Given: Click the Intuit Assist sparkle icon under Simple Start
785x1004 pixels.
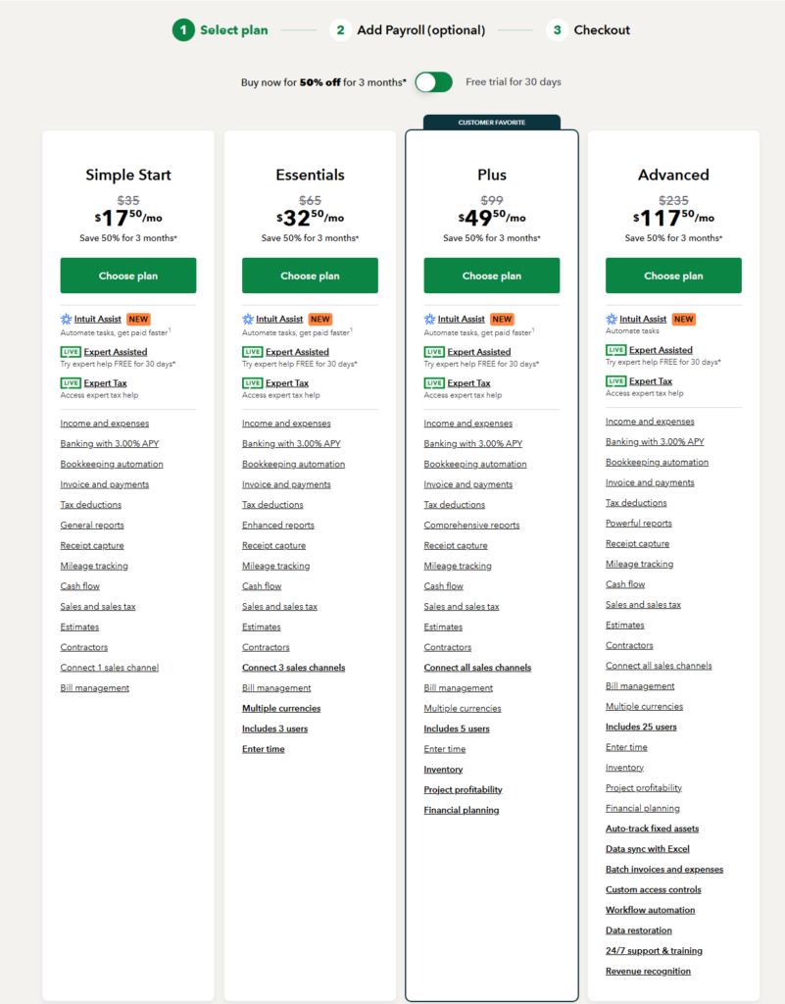Looking at the screenshot, I should point(66,320).
